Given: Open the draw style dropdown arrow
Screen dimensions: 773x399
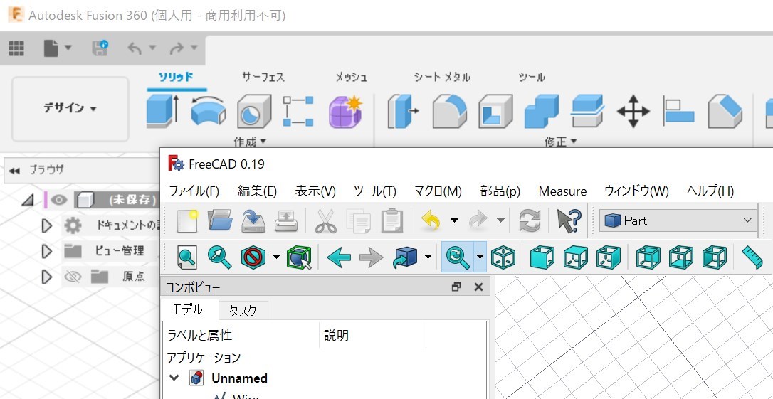Looking at the screenshot, I should [x=277, y=257].
